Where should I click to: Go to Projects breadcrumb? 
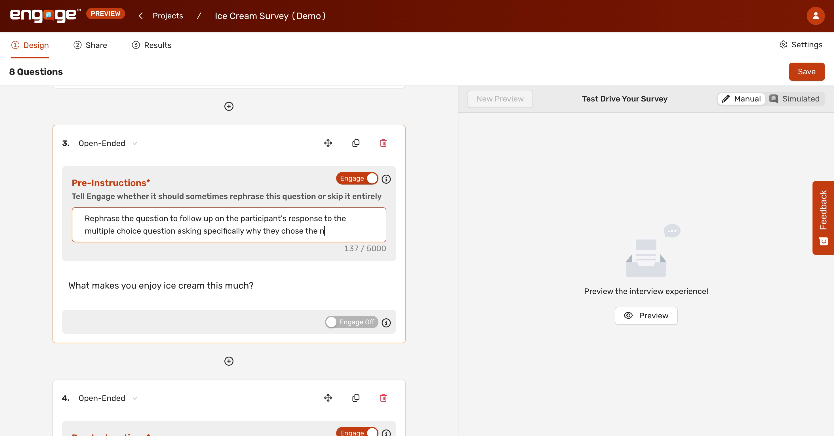[168, 16]
